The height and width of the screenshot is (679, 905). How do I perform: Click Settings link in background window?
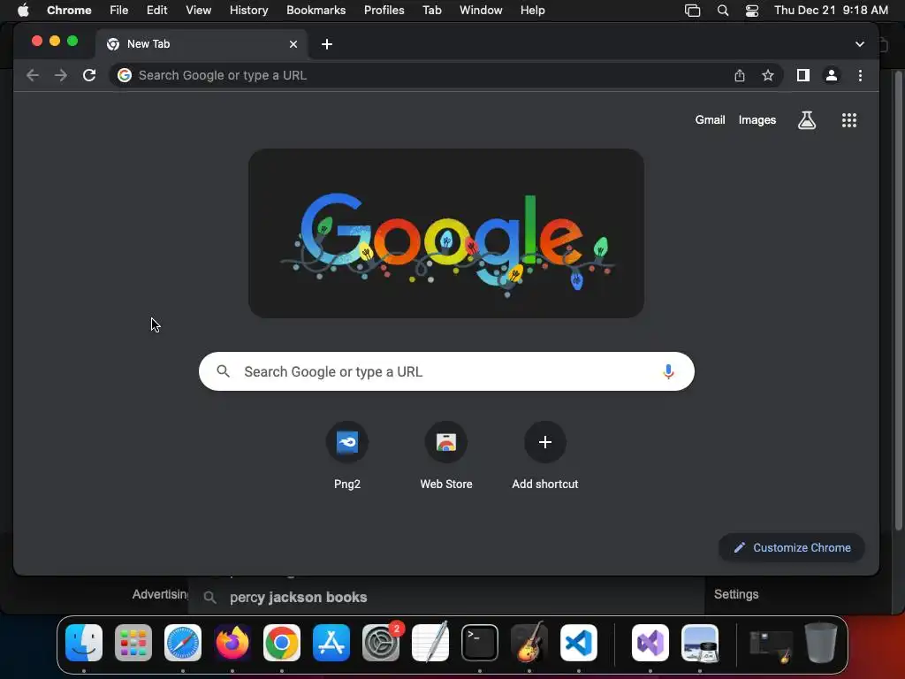[x=736, y=594]
